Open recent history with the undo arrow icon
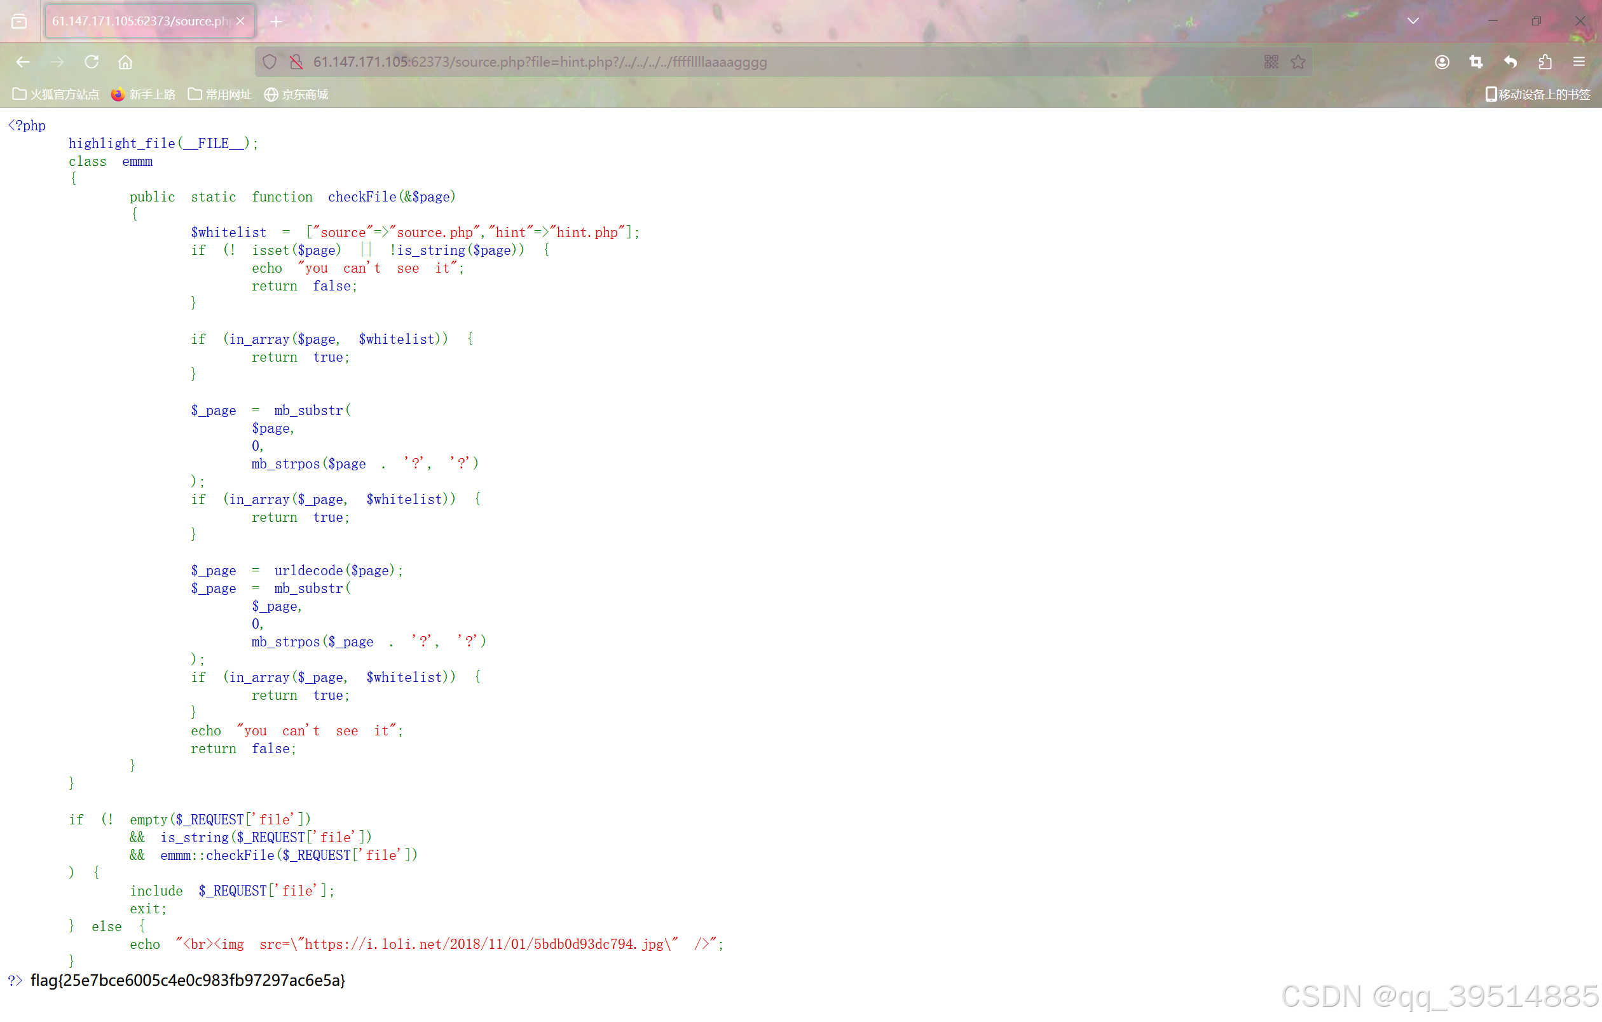This screenshot has height=1022, width=1602. coord(1510,62)
